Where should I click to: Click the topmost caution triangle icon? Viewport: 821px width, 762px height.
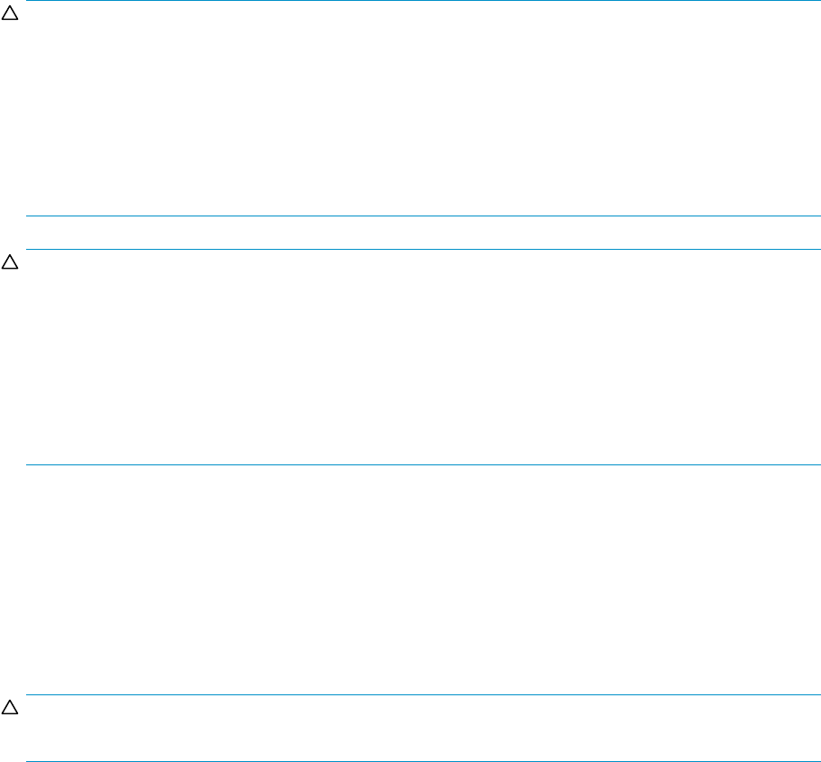(10, 14)
